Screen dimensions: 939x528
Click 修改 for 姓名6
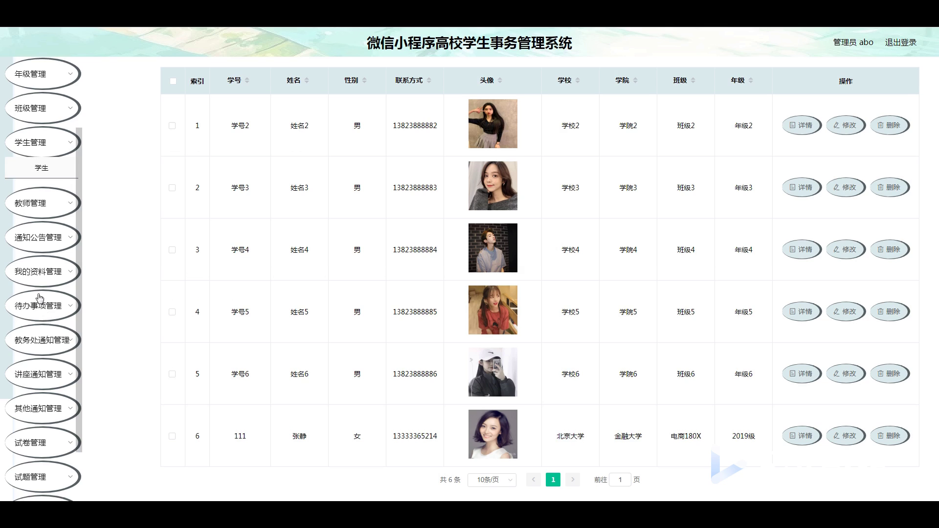pos(846,374)
